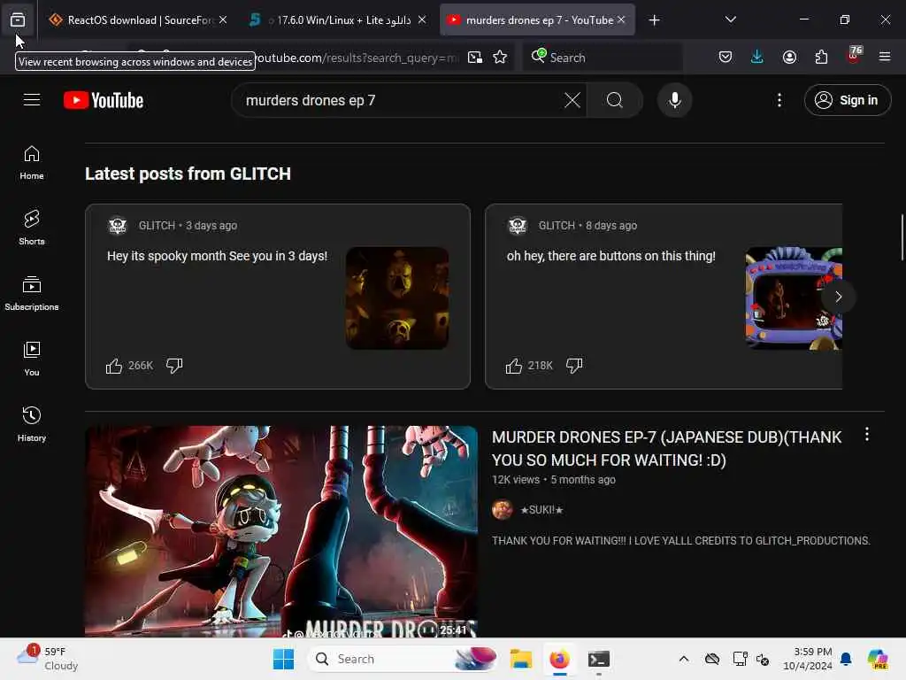Close the YouTube search tab
This screenshot has height=680, width=906.
point(621,19)
